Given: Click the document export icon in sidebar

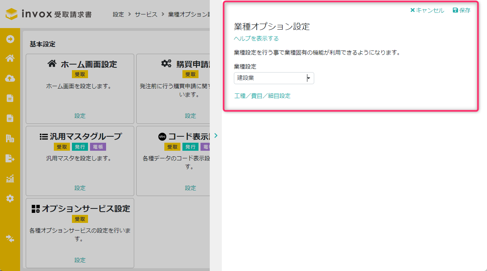Looking at the screenshot, I should click(10, 158).
